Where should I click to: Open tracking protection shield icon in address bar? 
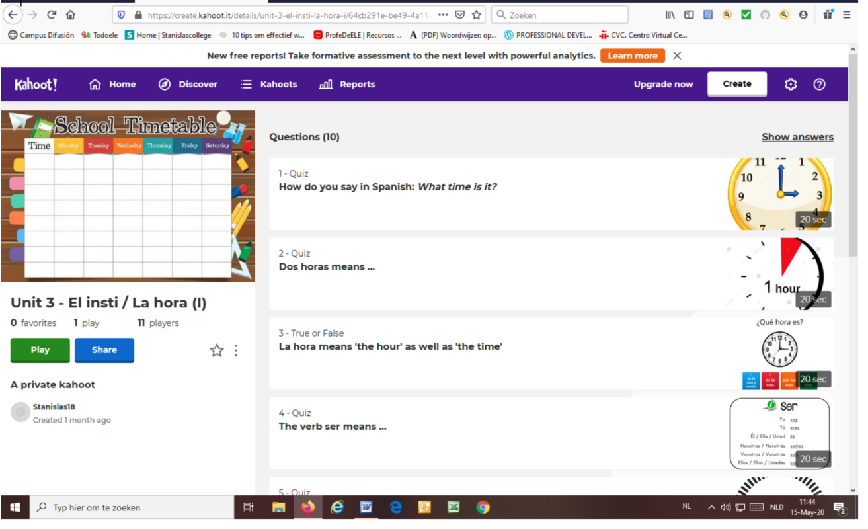[x=120, y=15]
